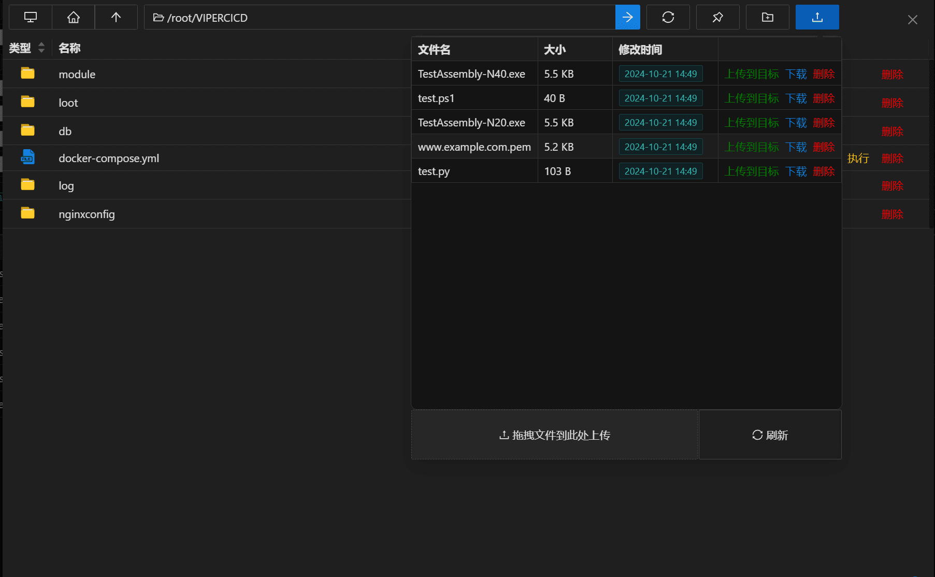Click the 刷新 refresh button
935x577 pixels.
coord(770,435)
